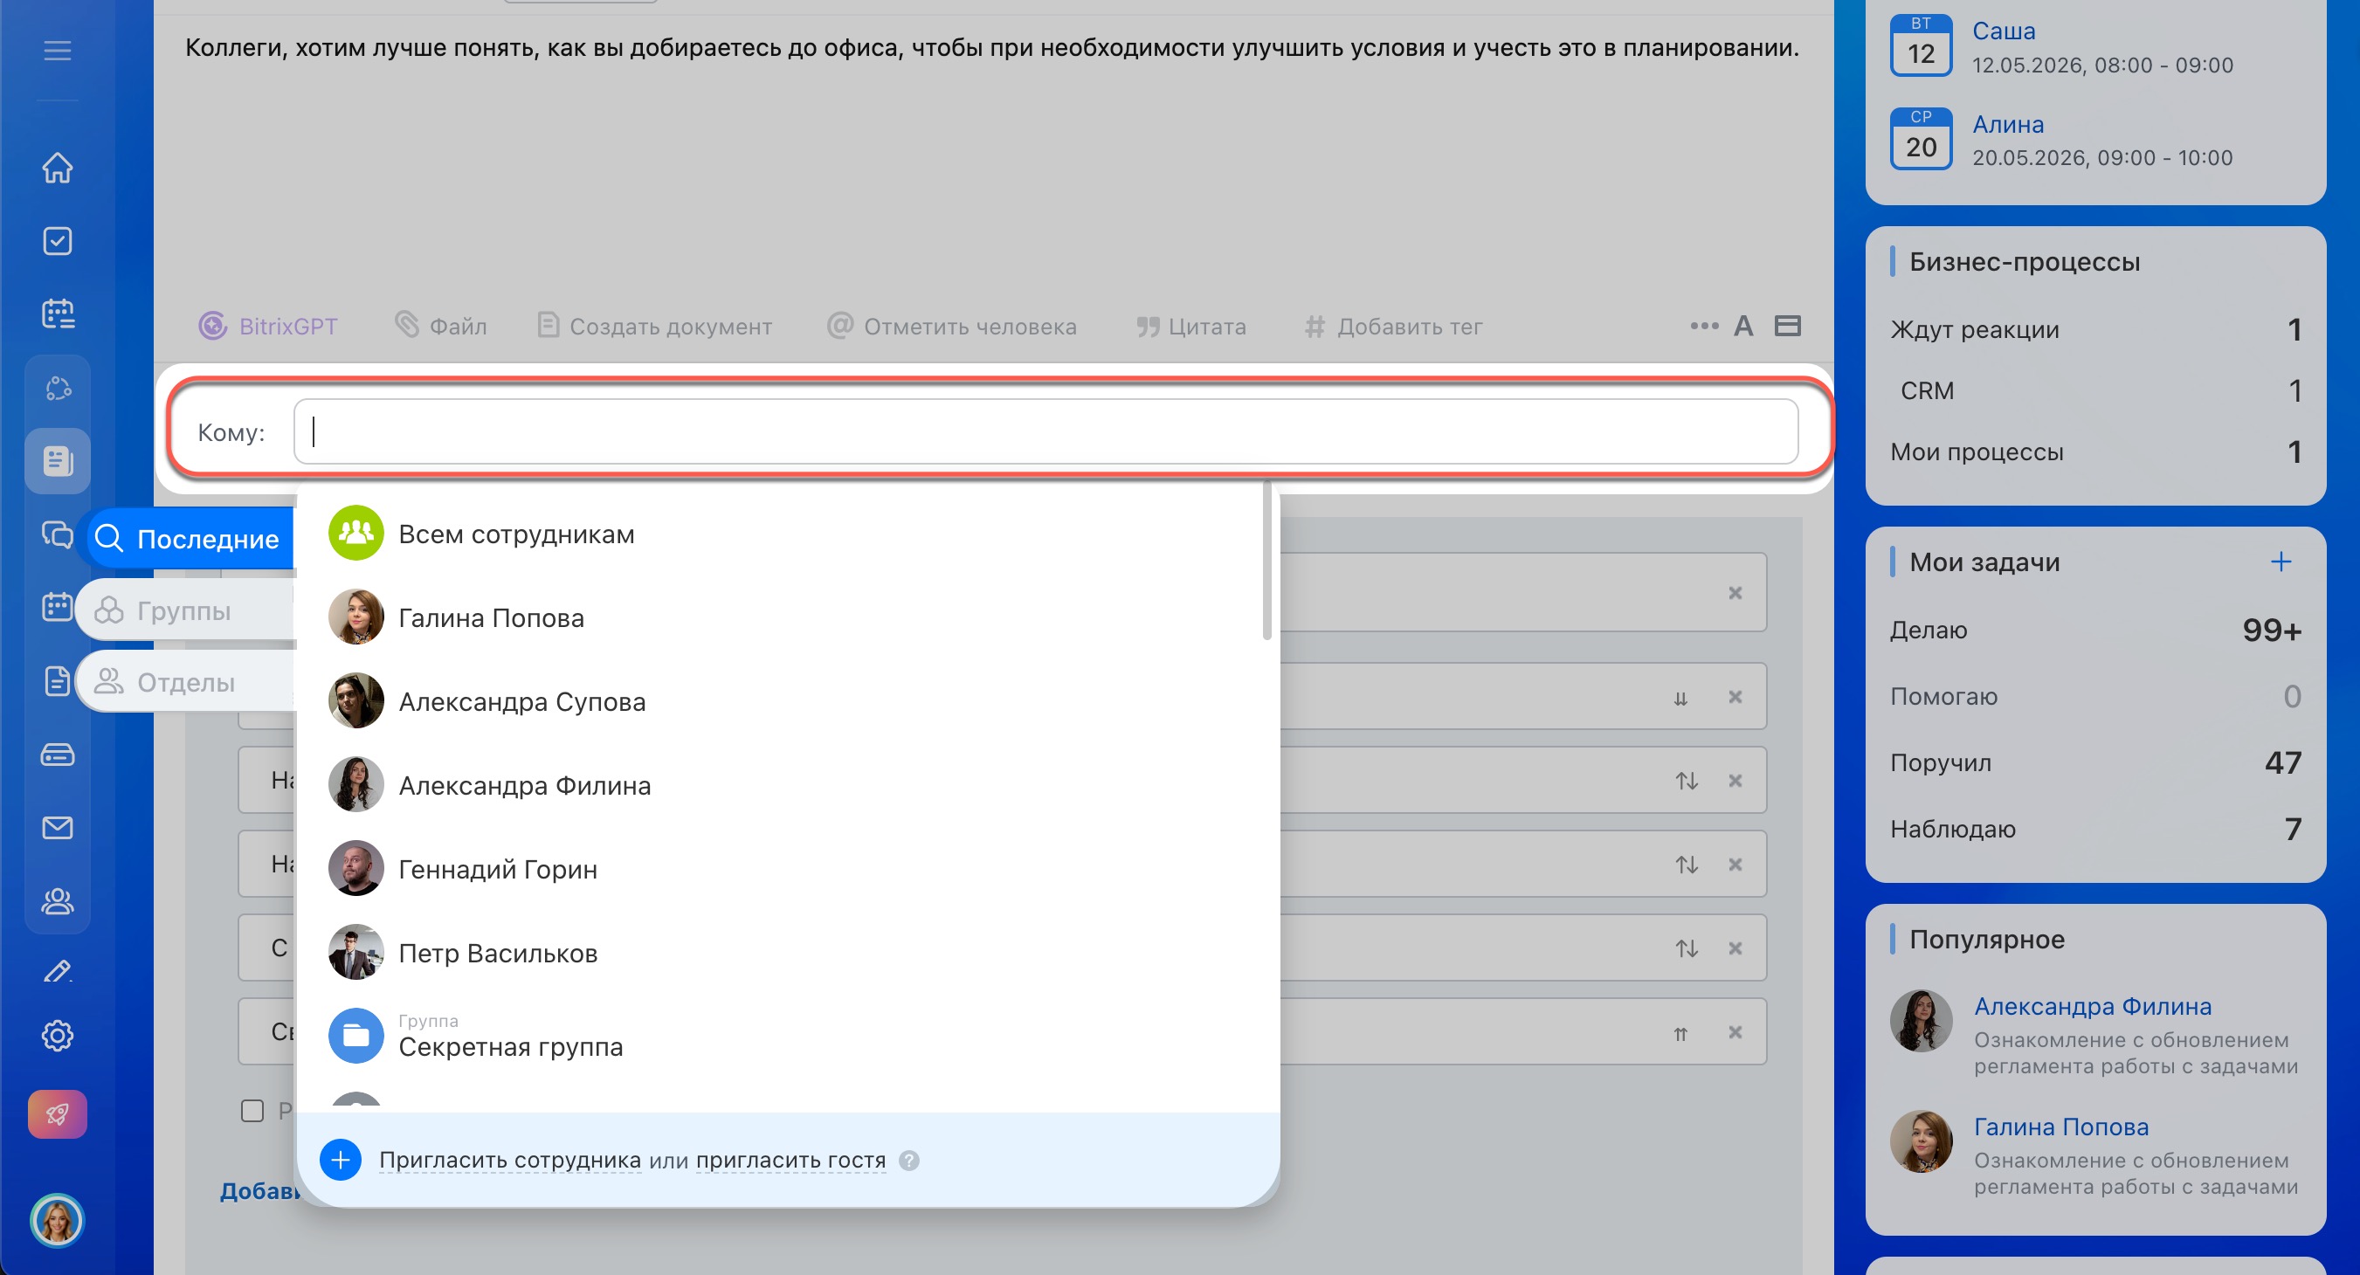Click the recipient list scrollbar
2360x1275 pixels.
click(1267, 562)
